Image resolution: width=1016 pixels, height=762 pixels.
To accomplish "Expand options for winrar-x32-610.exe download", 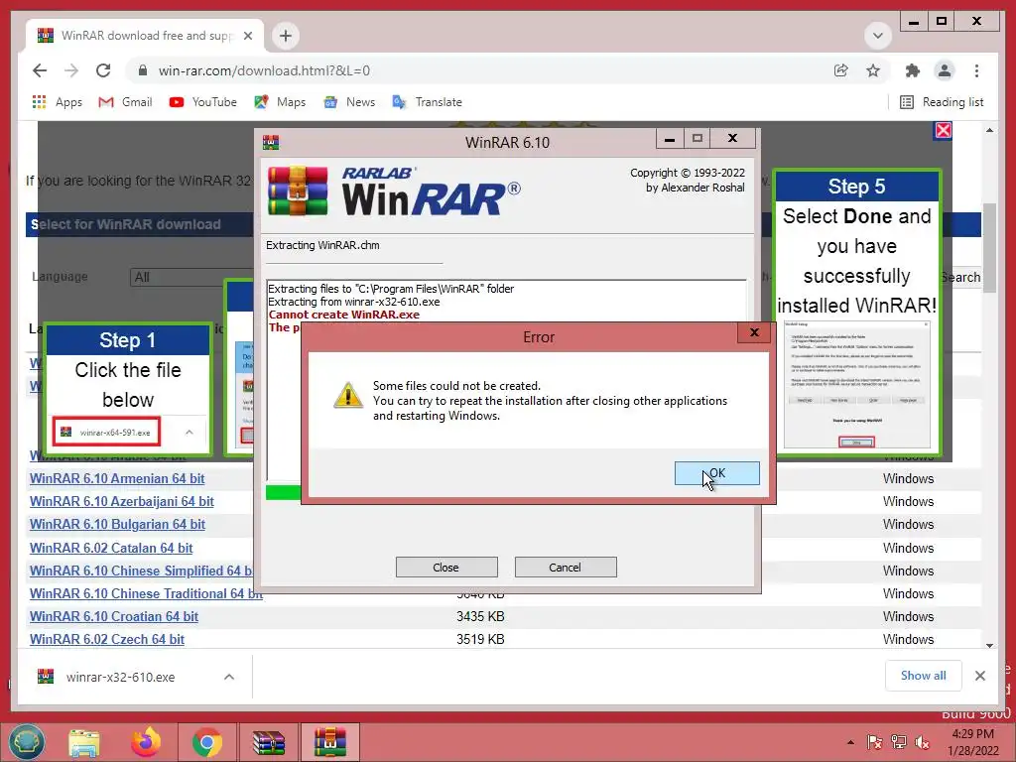I will [229, 677].
